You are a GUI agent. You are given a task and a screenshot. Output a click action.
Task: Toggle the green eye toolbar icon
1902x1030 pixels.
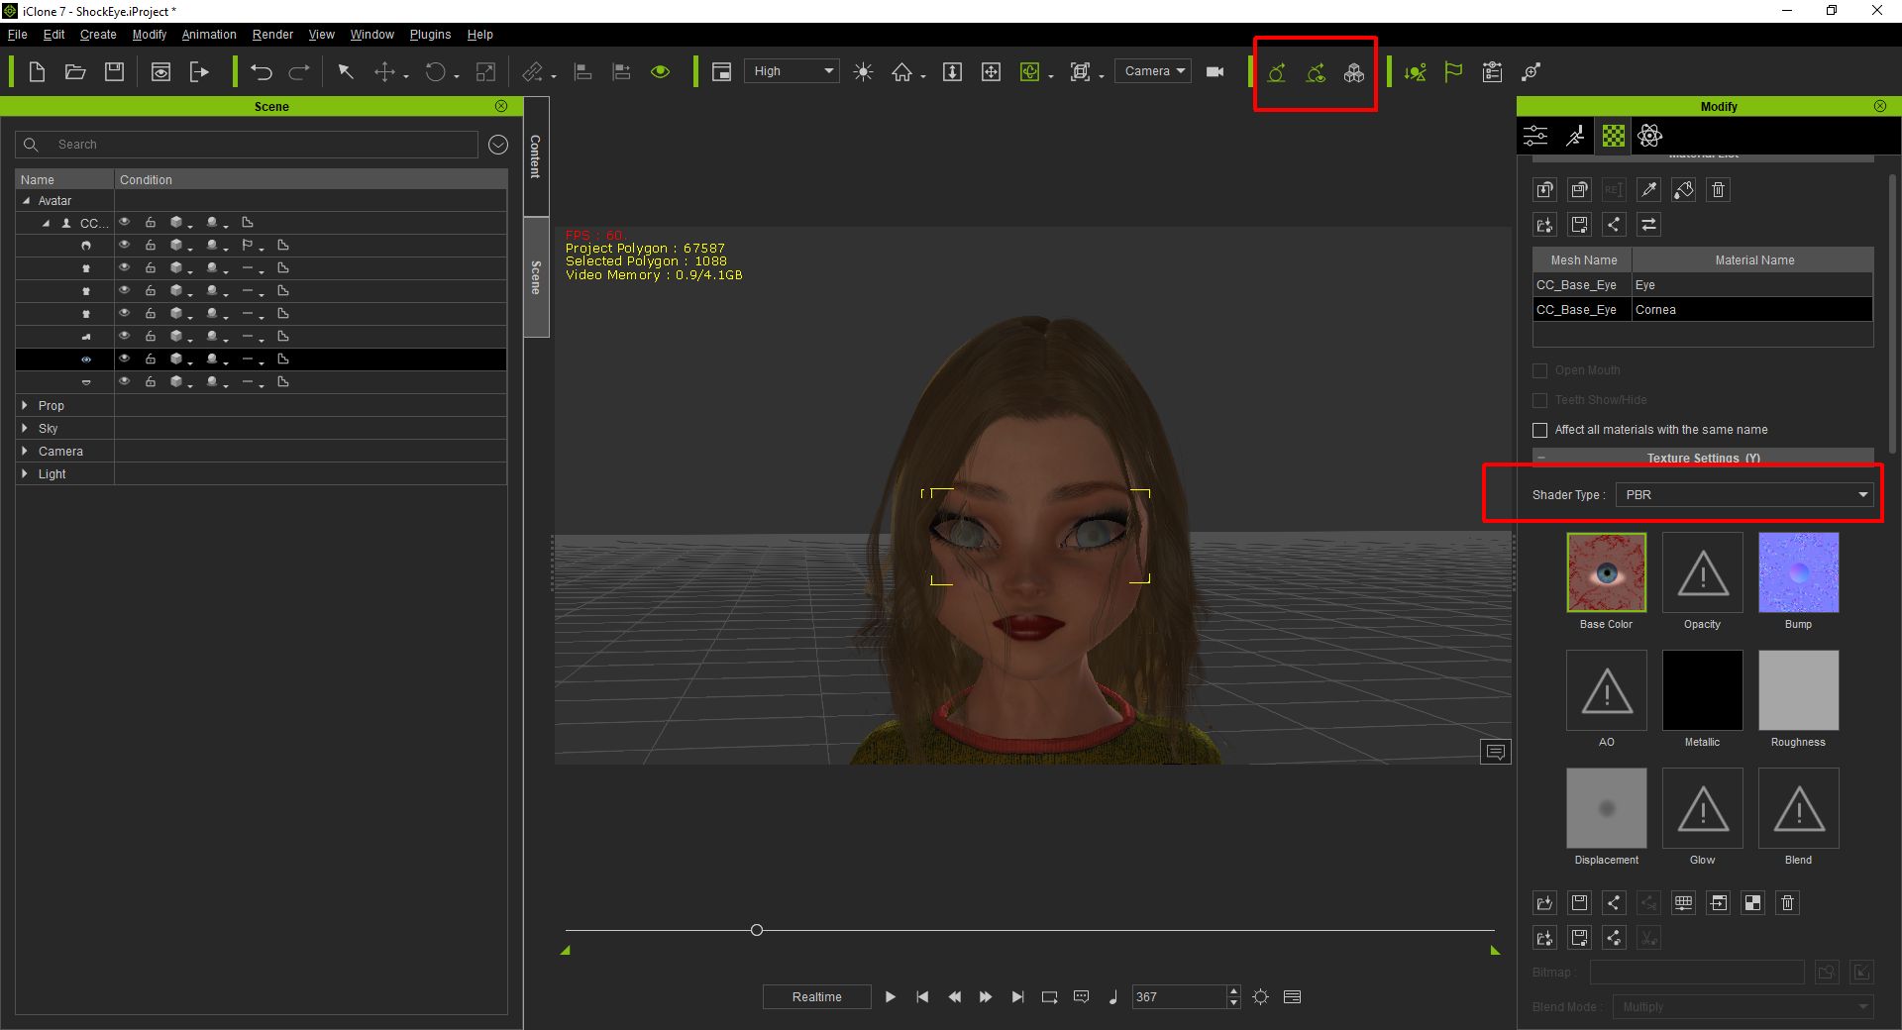click(x=661, y=71)
